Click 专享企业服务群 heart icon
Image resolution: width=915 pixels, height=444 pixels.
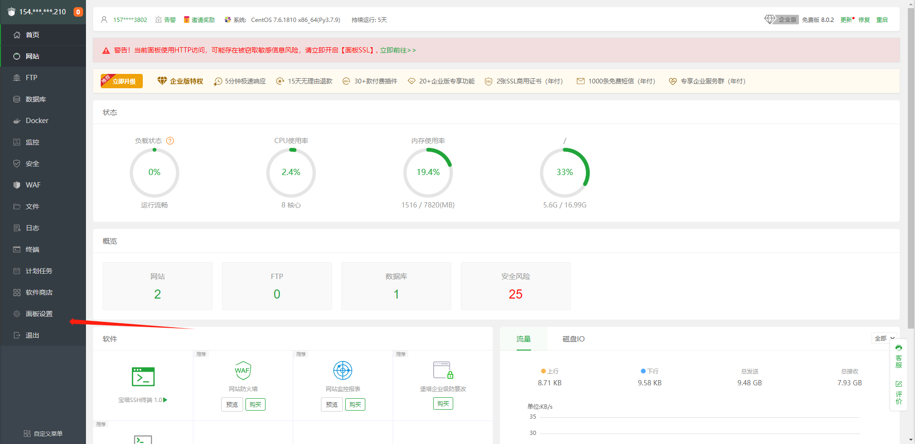click(673, 81)
